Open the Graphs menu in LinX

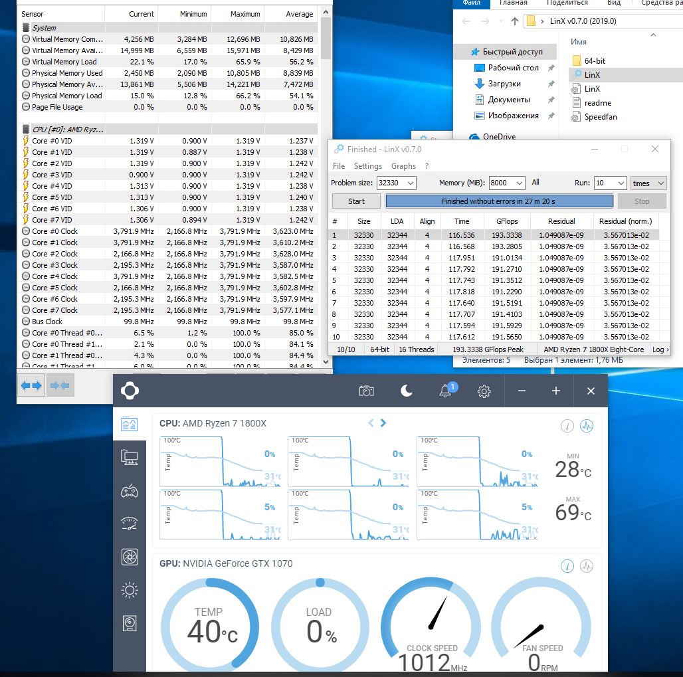tap(403, 166)
